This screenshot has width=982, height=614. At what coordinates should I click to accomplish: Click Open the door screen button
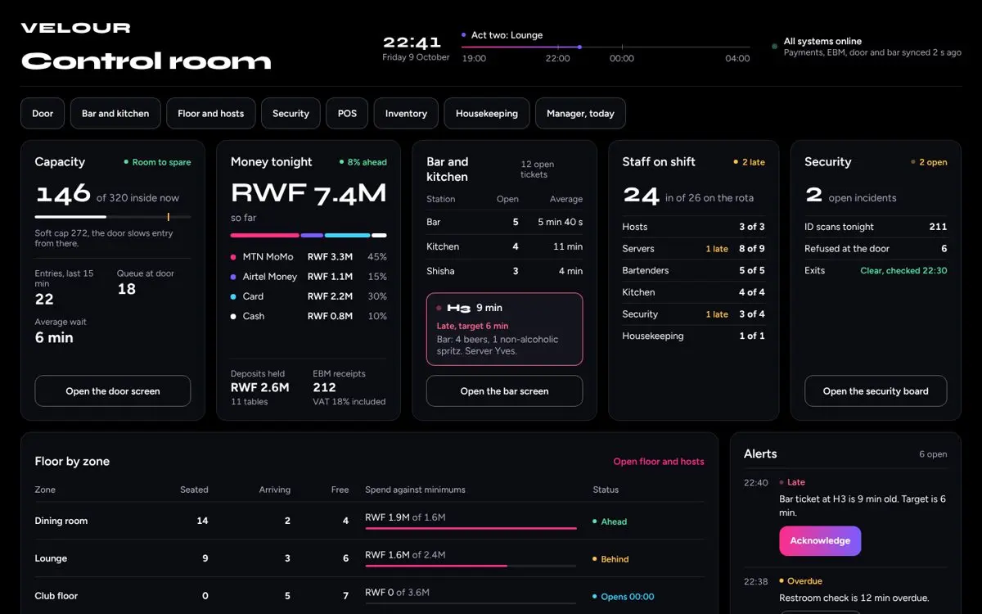[x=113, y=391]
